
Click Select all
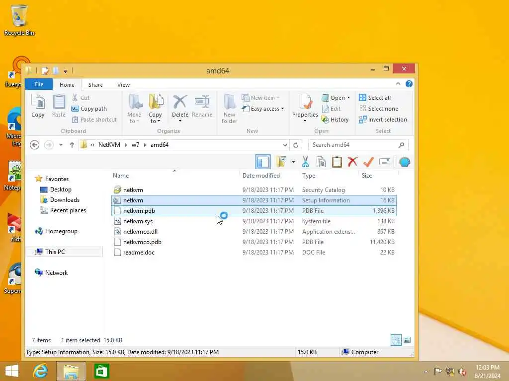pos(375,98)
